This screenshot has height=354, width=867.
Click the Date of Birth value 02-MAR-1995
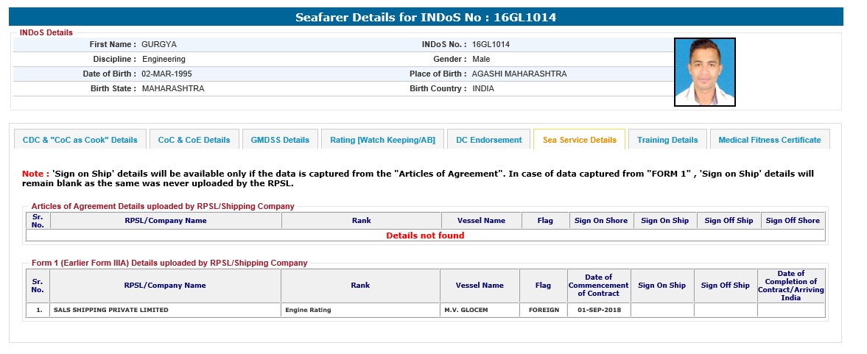coord(166,74)
